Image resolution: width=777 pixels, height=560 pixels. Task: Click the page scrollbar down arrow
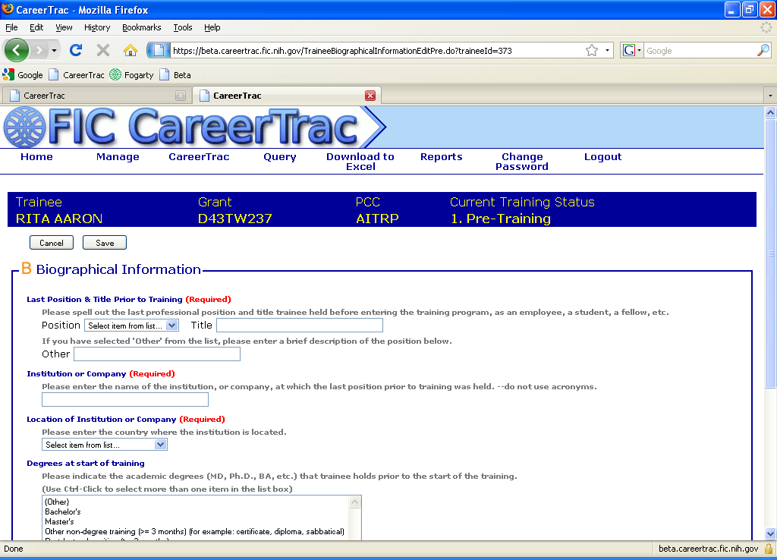[770, 533]
